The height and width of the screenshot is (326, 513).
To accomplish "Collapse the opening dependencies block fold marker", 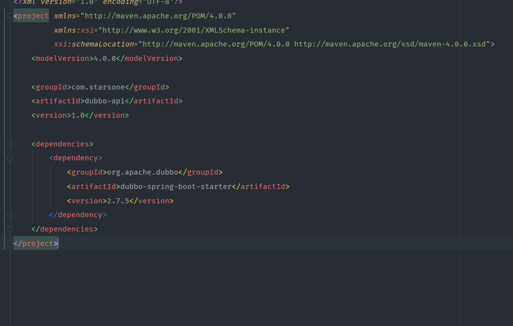I will pos(10,144).
